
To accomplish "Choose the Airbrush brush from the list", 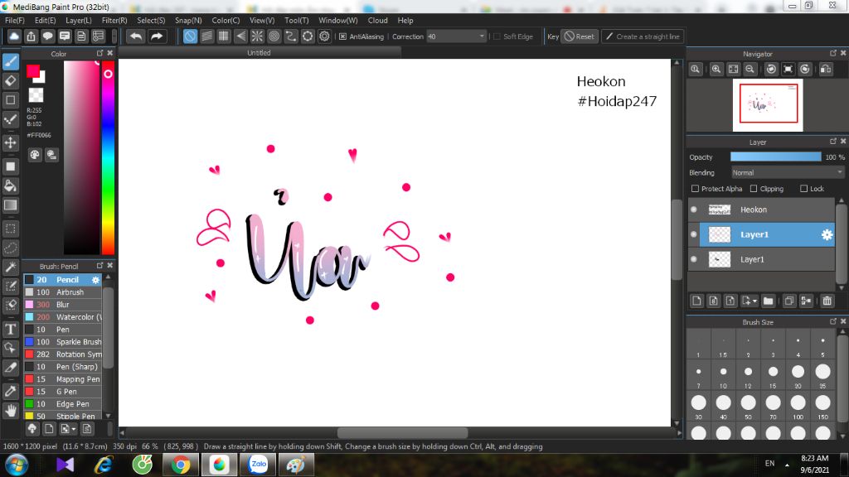I will click(x=63, y=292).
